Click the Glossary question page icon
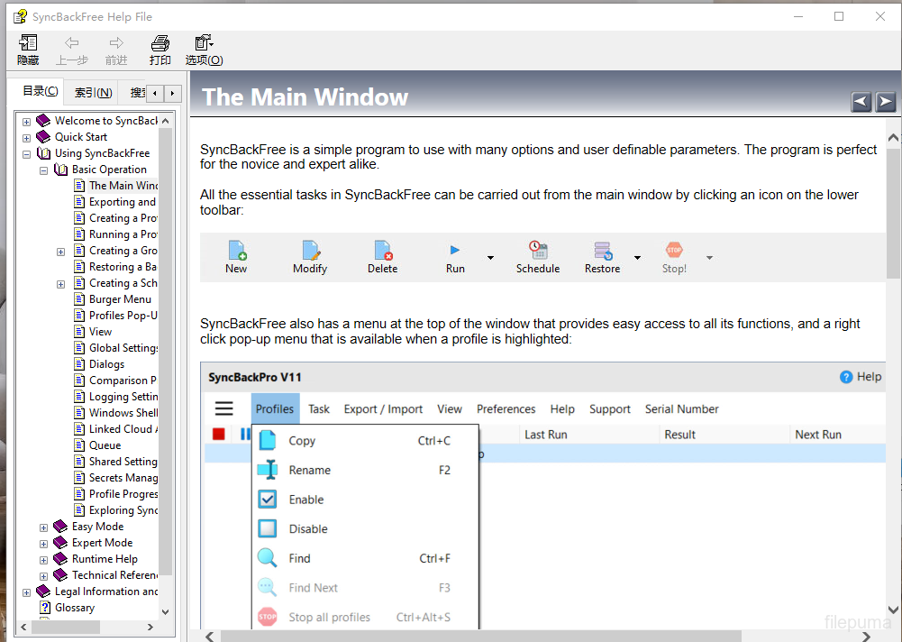Screen dimensions: 902x642 (45, 608)
